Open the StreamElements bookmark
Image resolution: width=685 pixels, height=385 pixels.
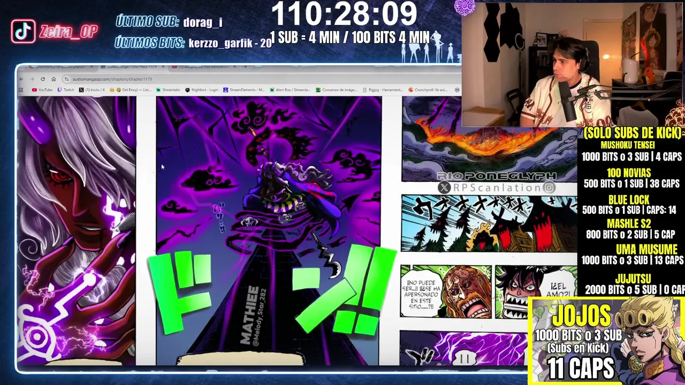(243, 90)
